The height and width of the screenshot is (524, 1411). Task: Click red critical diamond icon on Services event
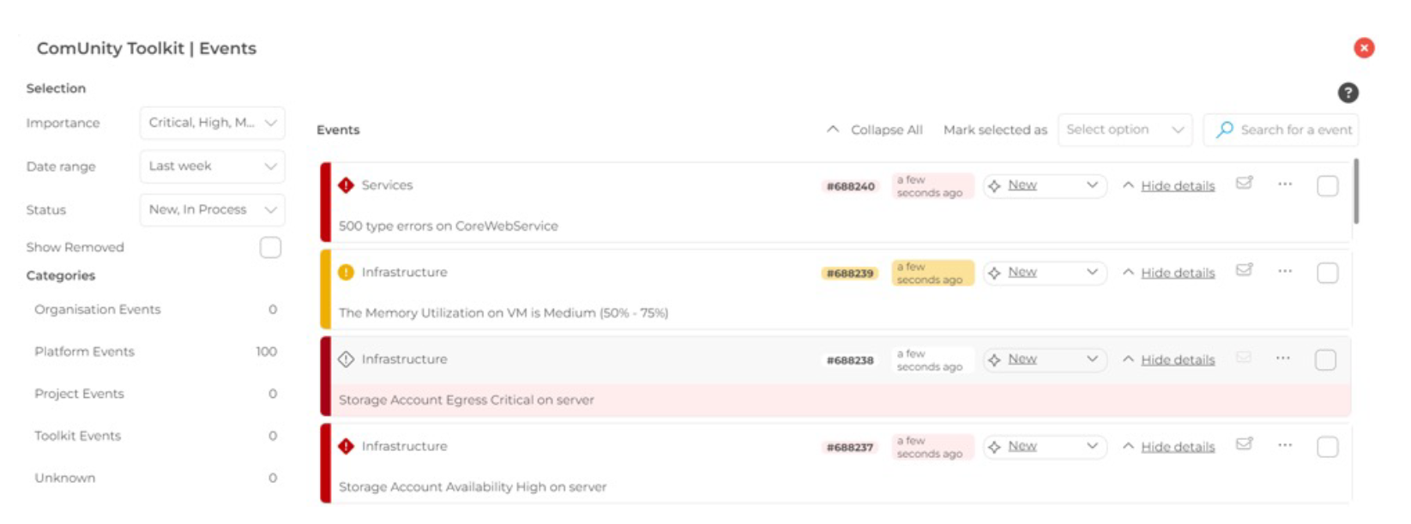pos(346,185)
